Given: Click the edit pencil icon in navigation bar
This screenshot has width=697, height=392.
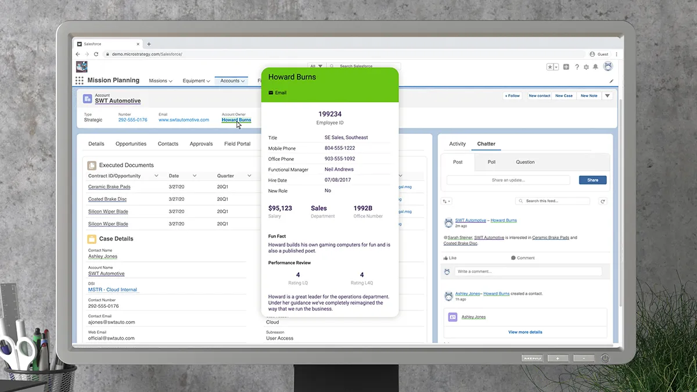Looking at the screenshot, I should tap(611, 81).
